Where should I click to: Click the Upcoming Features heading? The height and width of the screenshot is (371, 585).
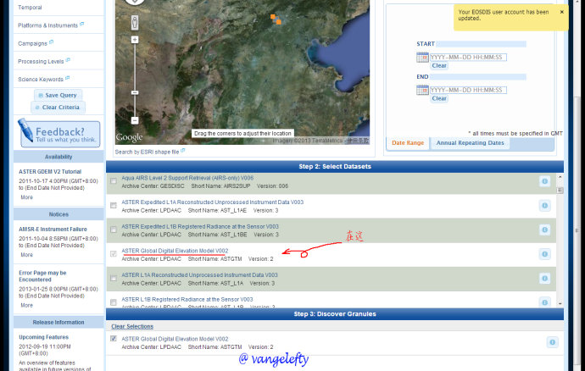point(43,337)
